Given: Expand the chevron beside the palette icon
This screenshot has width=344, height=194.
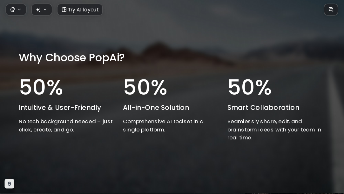Looking at the screenshot, I should [x=19, y=10].
